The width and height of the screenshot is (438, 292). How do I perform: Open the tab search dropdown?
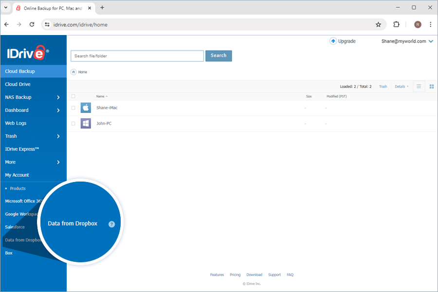pyautogui.click(x=5, y=8)
